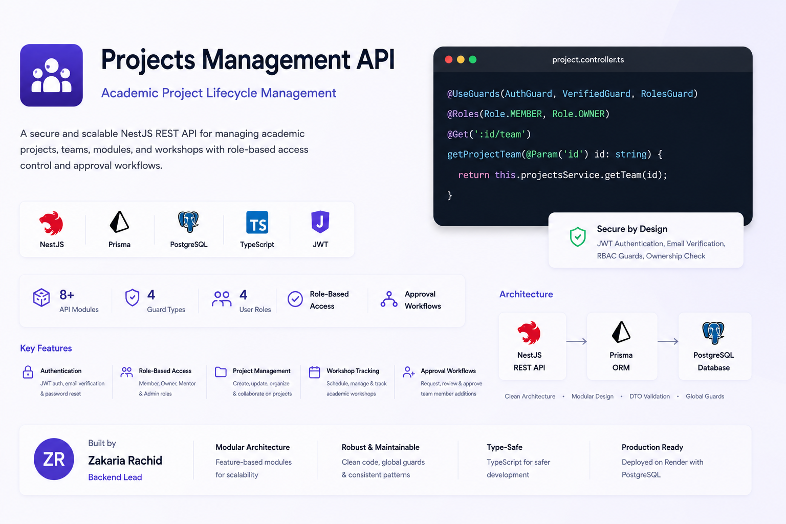
Task: Click the Role-Based Access checkmark circle icon
Action: coord(295,299)
